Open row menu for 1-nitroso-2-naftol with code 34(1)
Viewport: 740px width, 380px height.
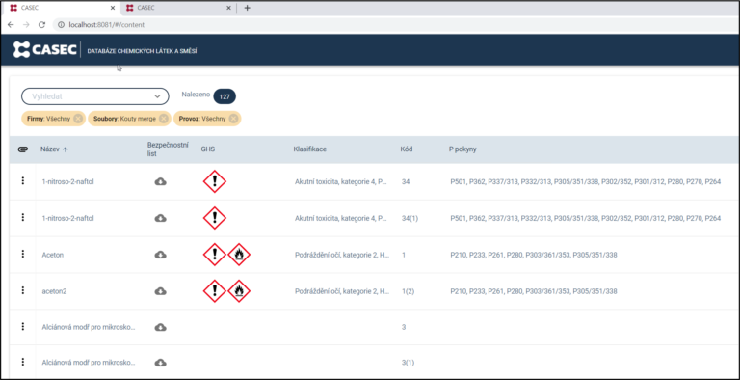23,217
